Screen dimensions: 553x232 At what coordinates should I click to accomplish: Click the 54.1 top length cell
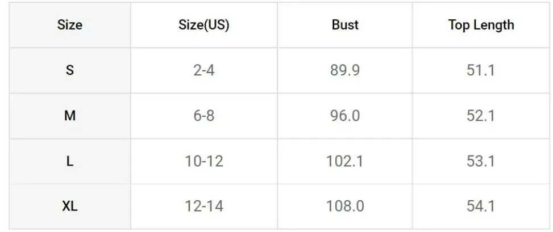(x=481, y=206)
